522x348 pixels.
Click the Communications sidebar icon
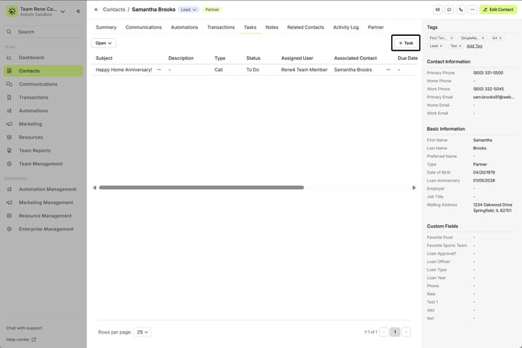click(x=9, y=84)
